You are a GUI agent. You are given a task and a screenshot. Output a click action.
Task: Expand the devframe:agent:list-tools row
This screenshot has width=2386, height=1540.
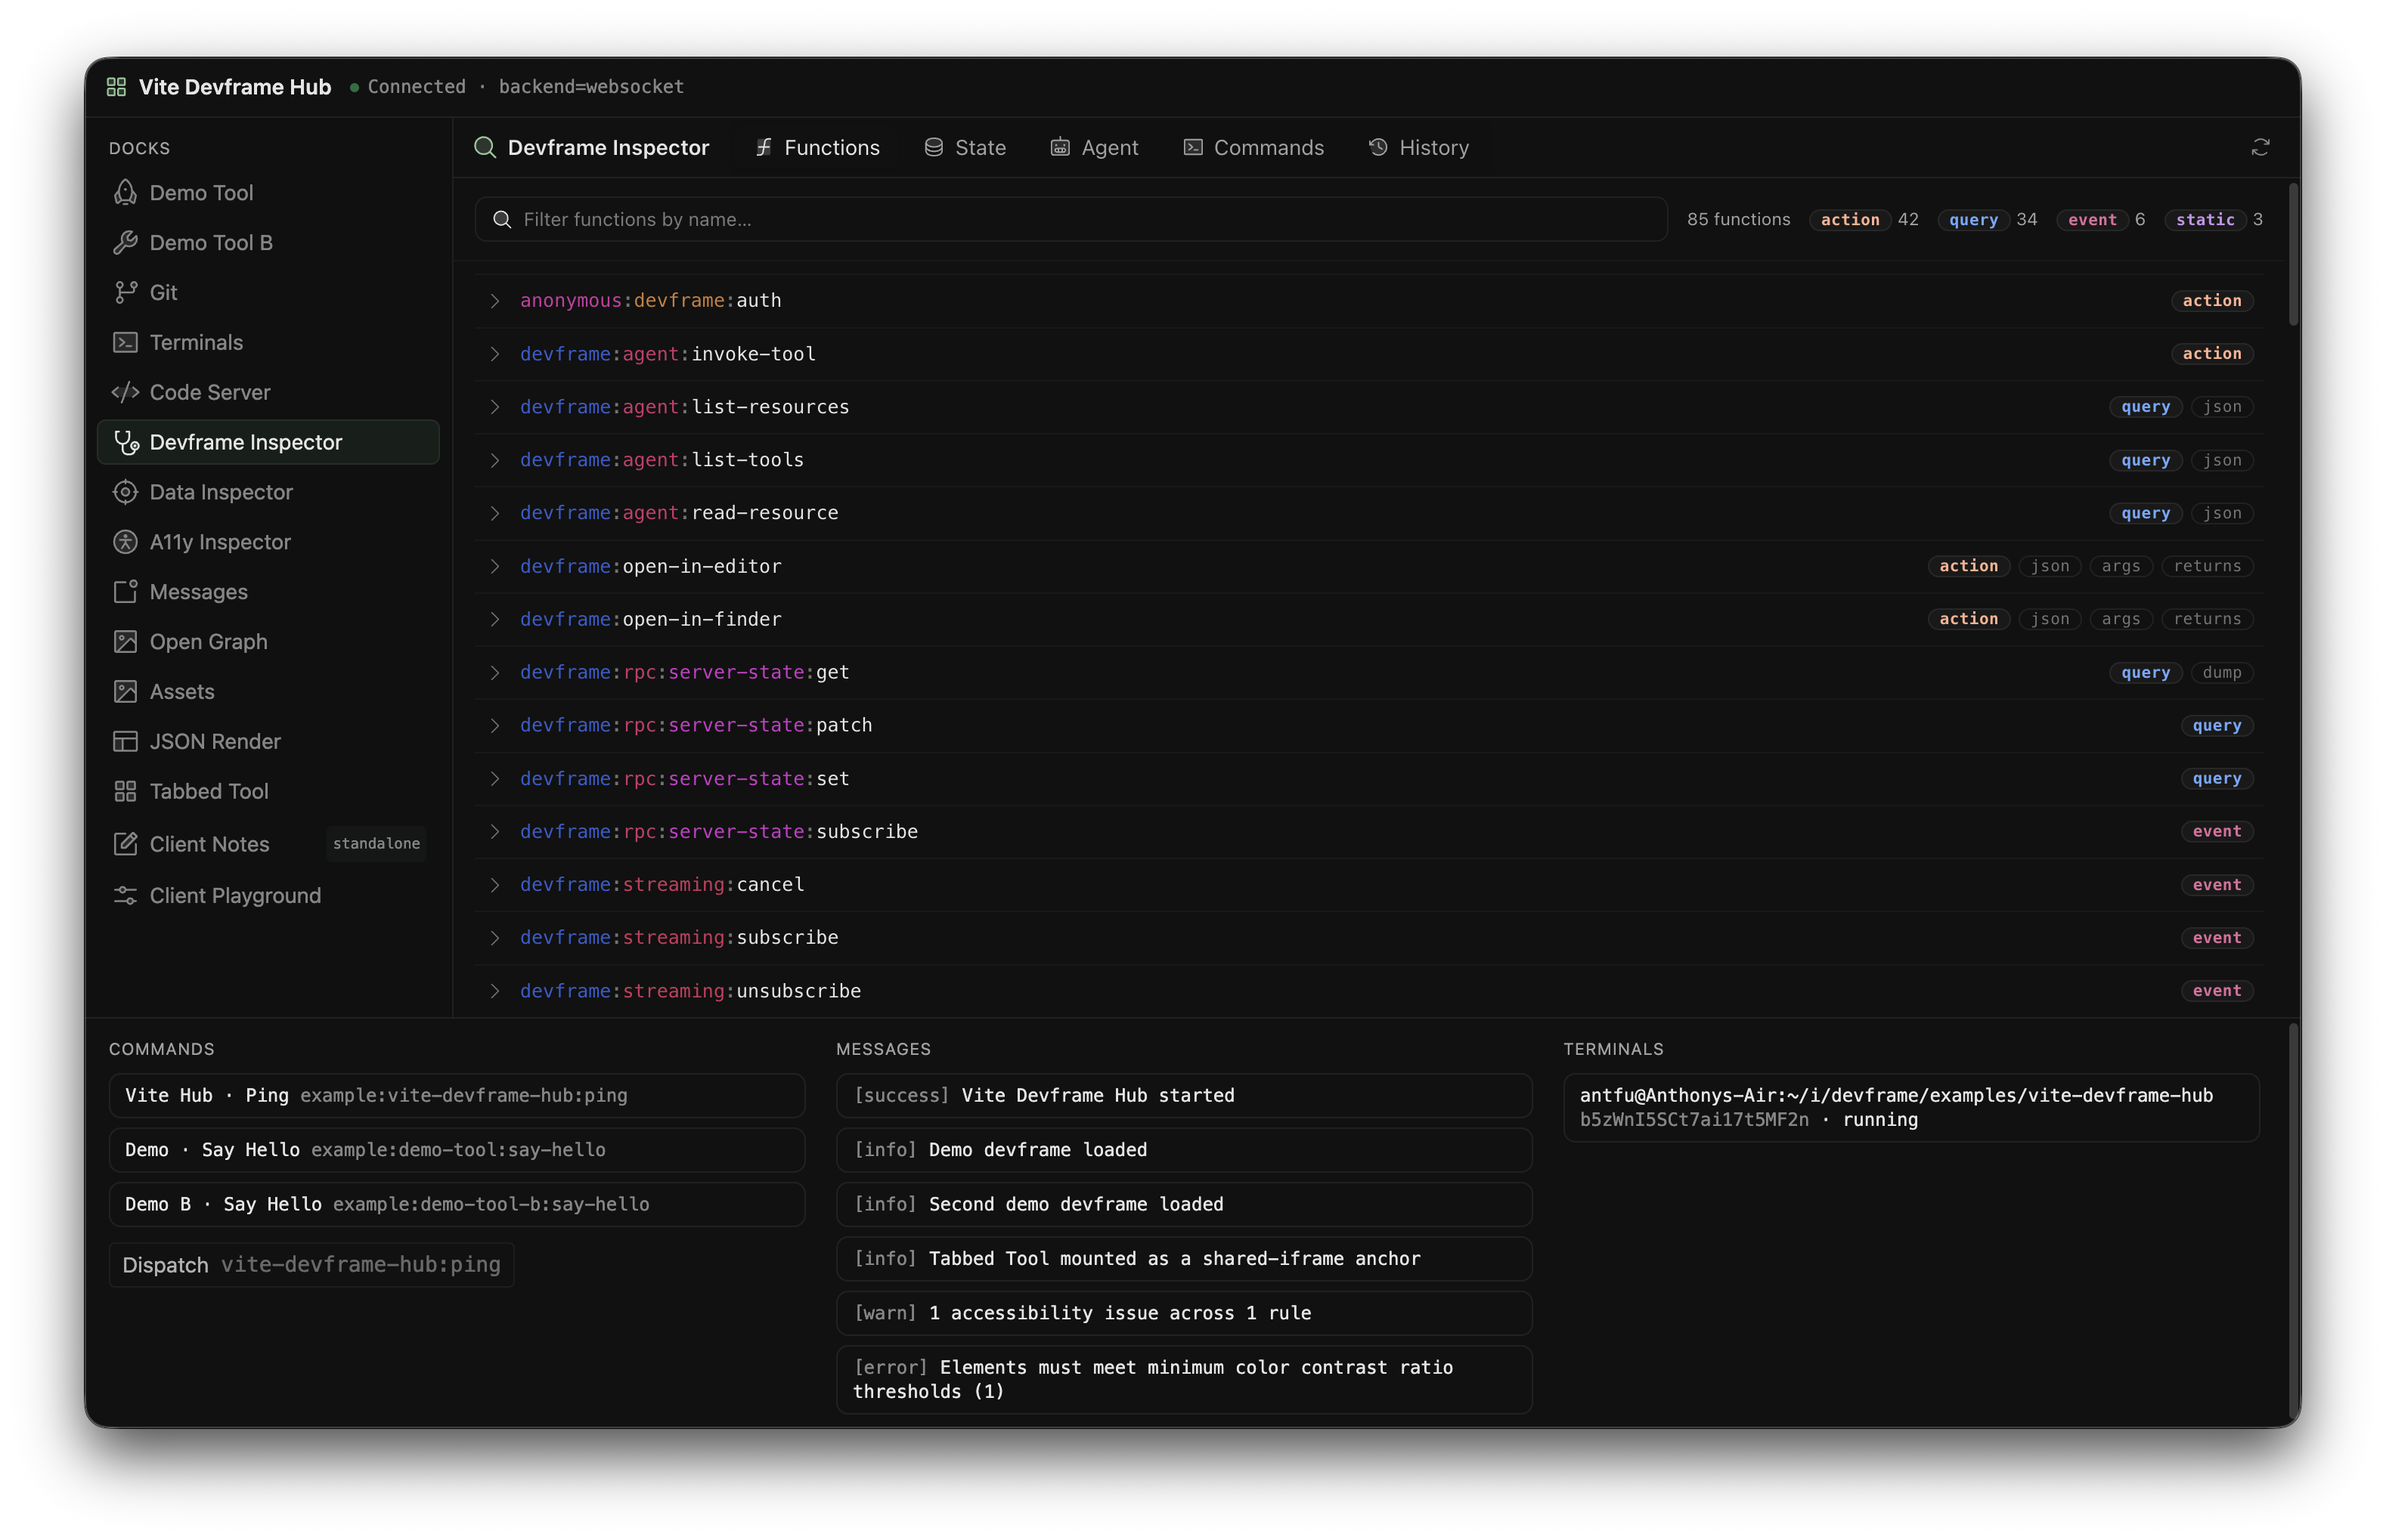click(x=1368, y=460)
